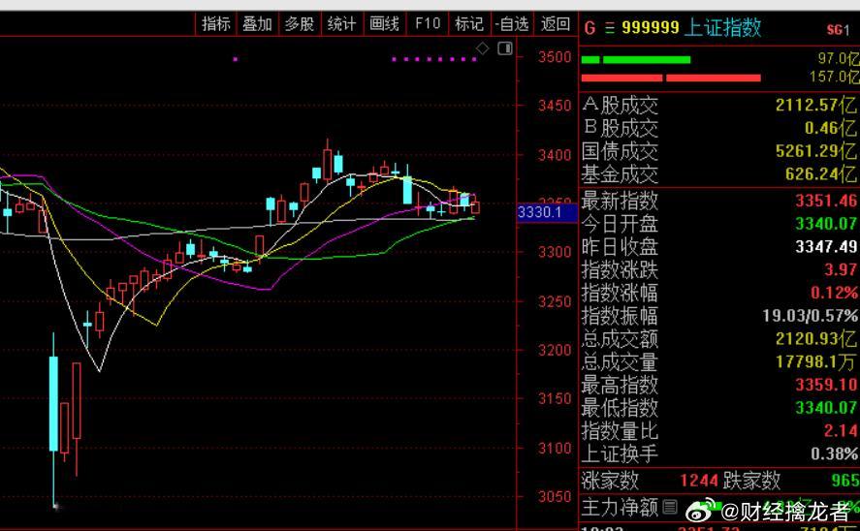860x531 pixels.
Task: Click the 3330.1 current price marker
Action: pos(547,212)
